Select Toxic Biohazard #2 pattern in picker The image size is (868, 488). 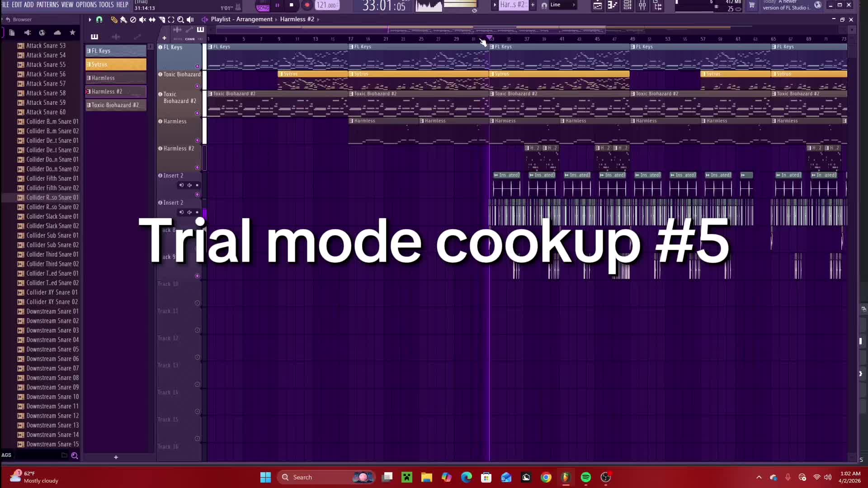(x=116, y=105)
